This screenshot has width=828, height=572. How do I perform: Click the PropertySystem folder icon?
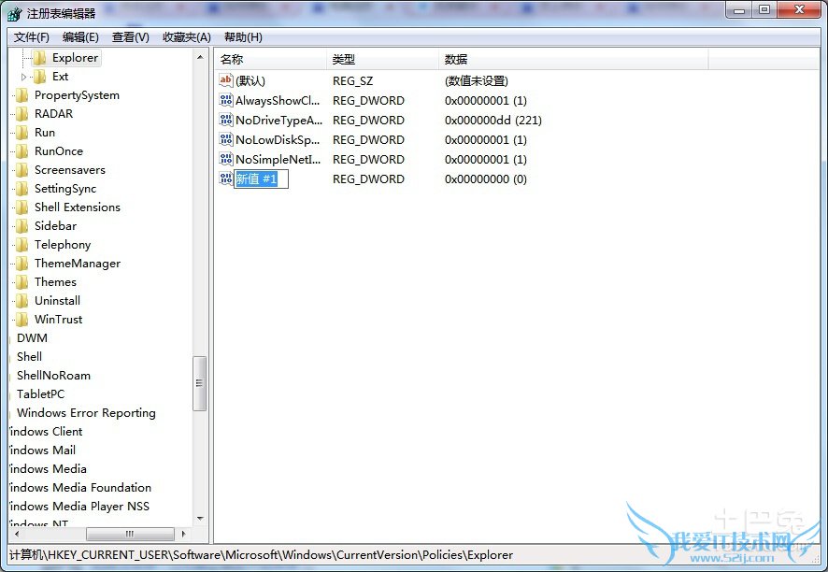click(x=21, y=95)
